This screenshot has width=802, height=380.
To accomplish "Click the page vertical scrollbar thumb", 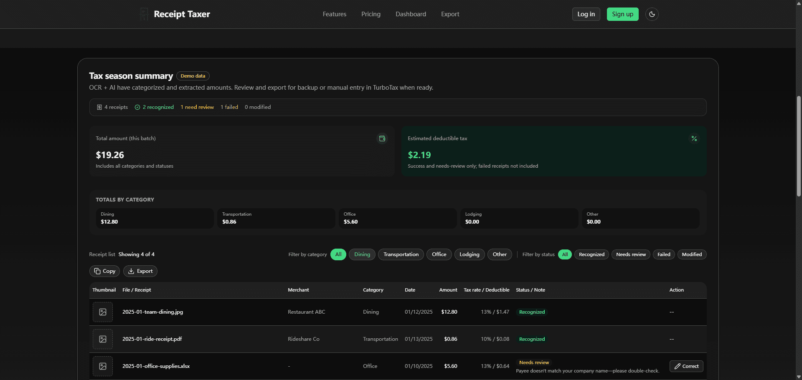I will click(799, 146).
